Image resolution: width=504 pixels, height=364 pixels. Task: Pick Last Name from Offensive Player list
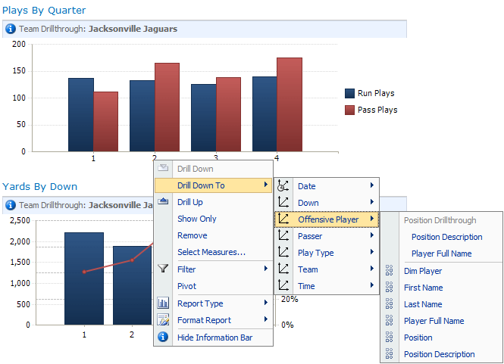(x=423, y=304)
